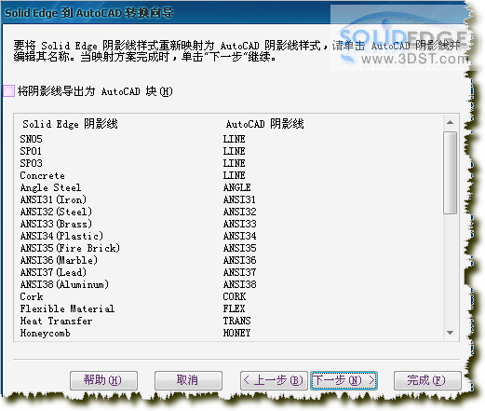This screenshot has height=411, width=485.
Task: Edit the AutoCAD hatch name ANSI31
Action: (239, 199)
